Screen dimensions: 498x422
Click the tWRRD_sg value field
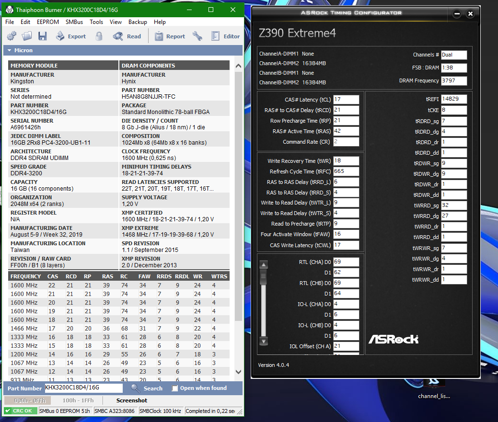[x=454, y=205]
